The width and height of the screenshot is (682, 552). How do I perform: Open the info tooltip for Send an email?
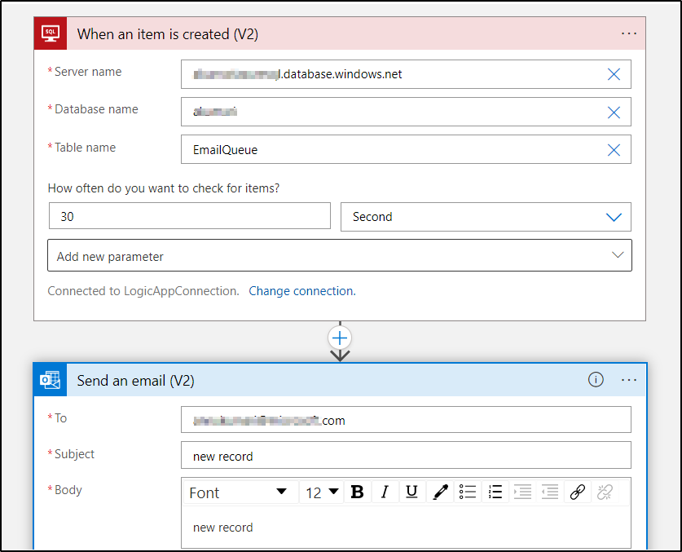pyautogui.click(x=596, y=380)
